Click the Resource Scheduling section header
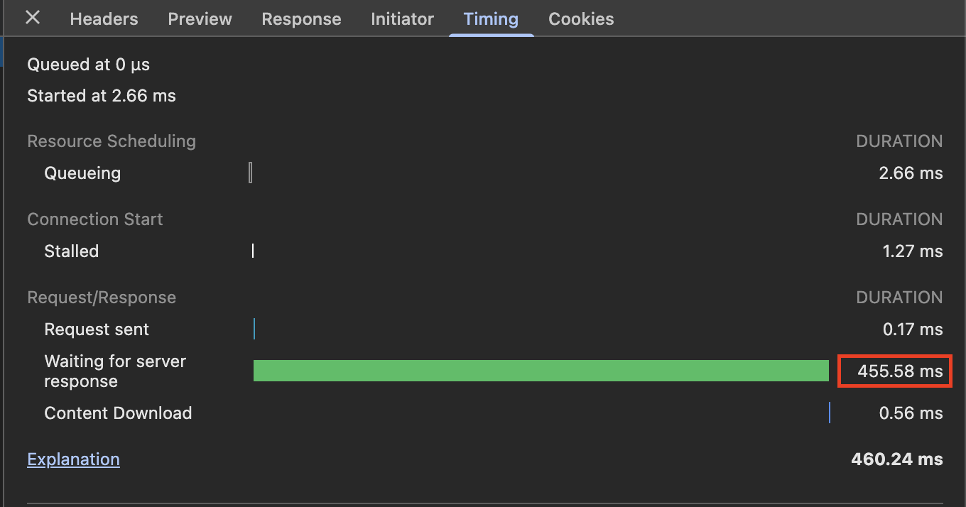966x507 pixels. 112,141
